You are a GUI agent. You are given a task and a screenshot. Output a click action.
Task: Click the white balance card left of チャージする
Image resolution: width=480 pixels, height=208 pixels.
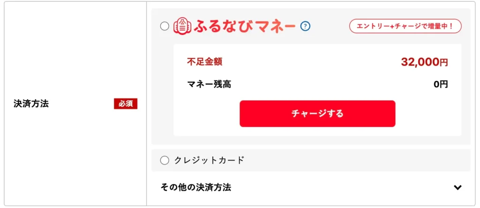206,114
